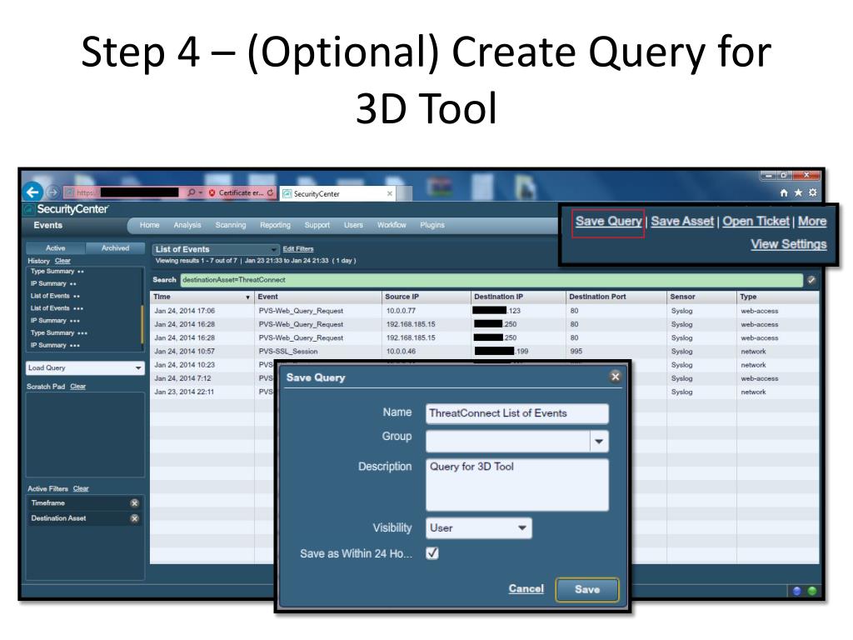Image resolution: width=853 pixels, height=640 pixels.
Task: Open the List of Events dropdown
Action: [216, 249]
